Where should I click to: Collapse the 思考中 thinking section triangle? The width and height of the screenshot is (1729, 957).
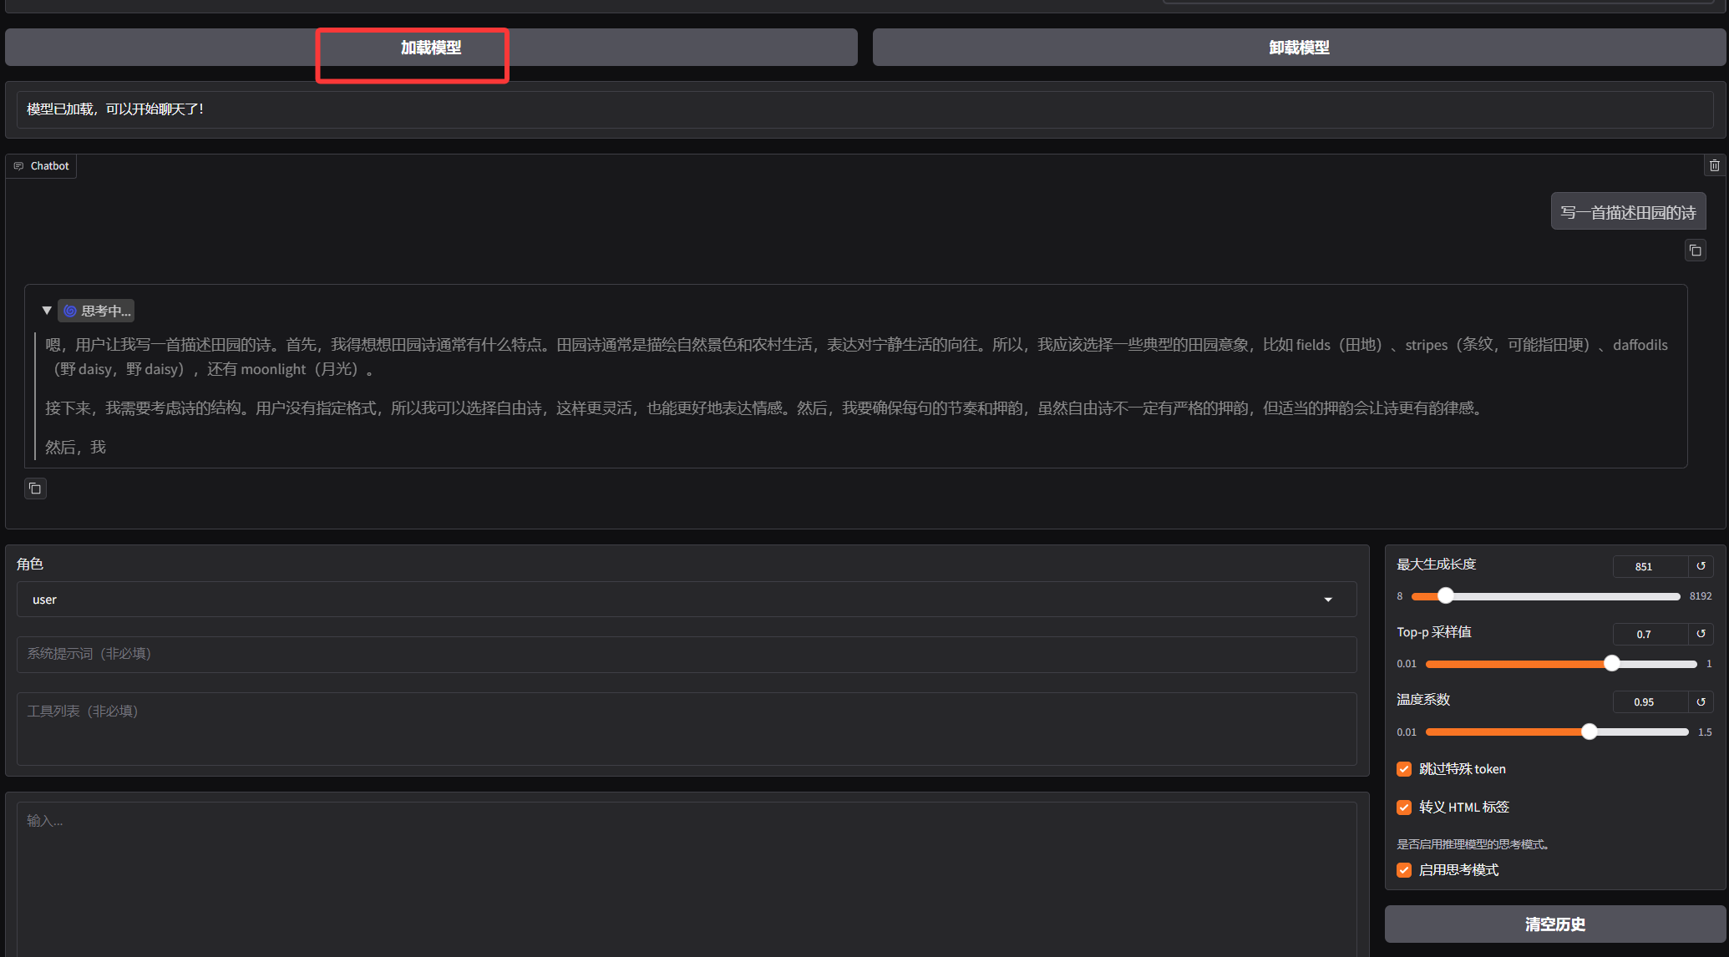(x=47, y=311)
